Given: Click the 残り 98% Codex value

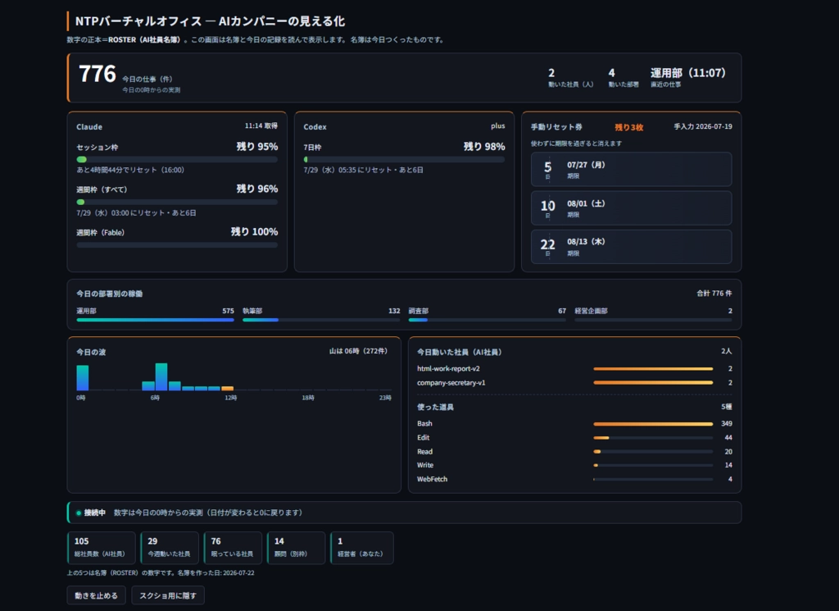Looking at the screenshot, I should pos(484,147).
